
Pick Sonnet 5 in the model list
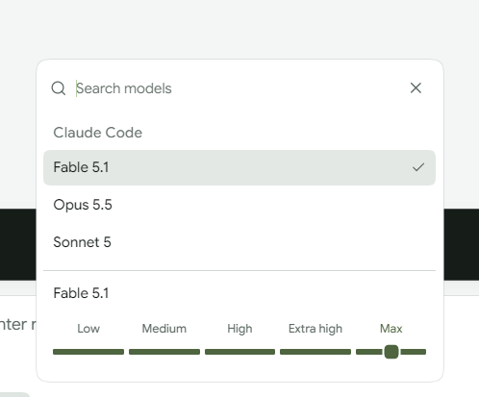pyautogui.click(x=239, y=242)
